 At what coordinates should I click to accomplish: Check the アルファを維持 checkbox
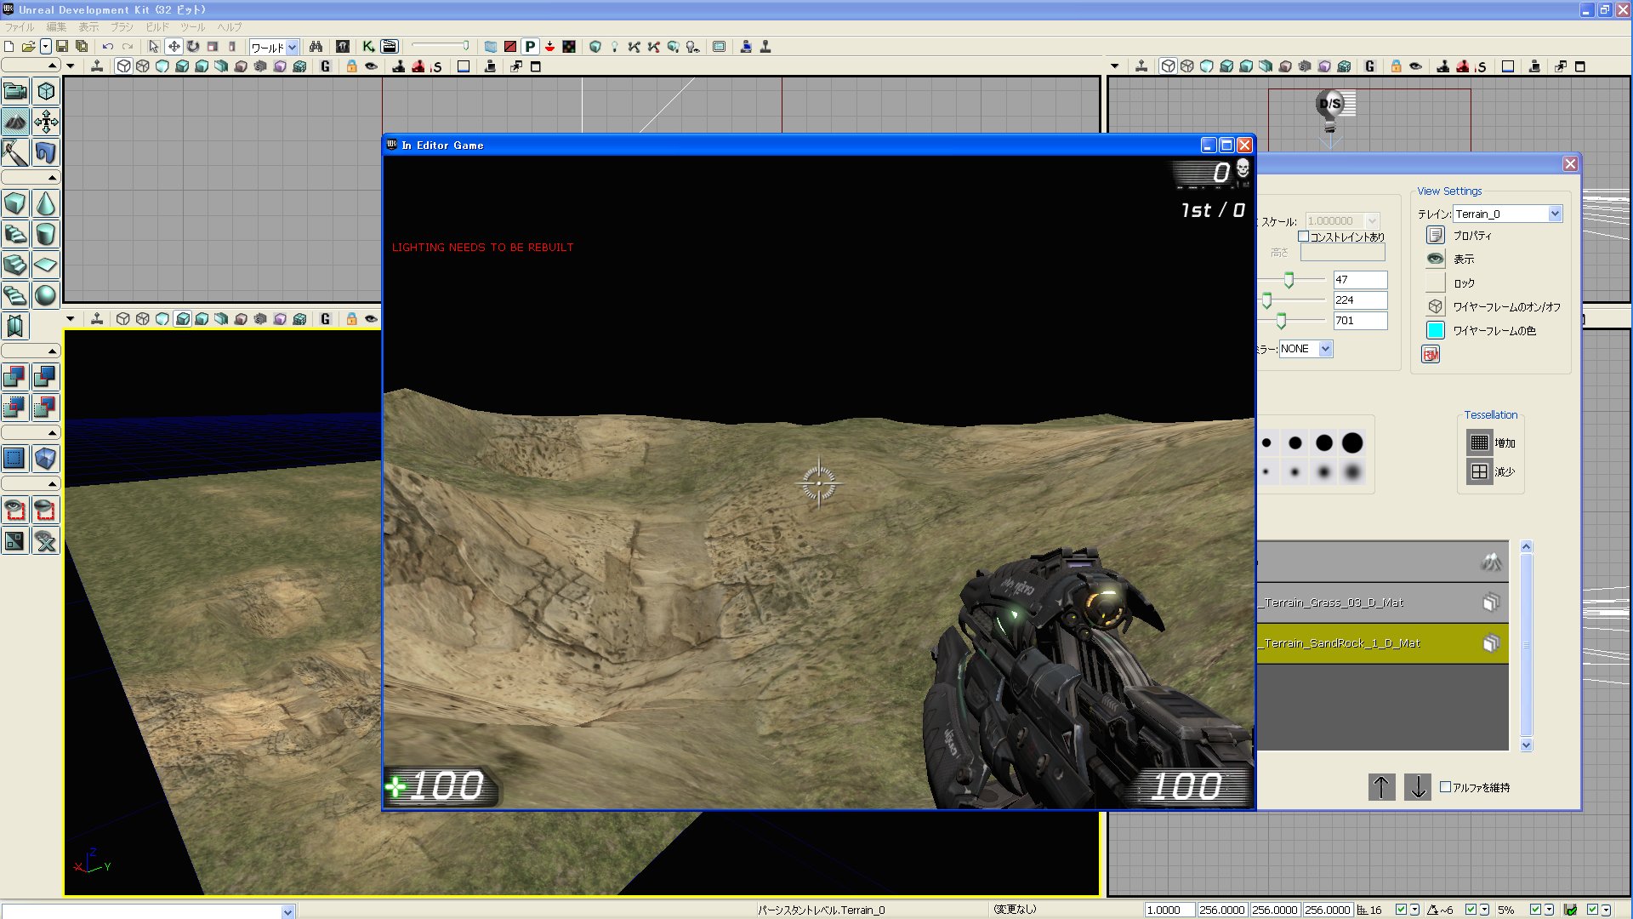(x=1445, y=787)
